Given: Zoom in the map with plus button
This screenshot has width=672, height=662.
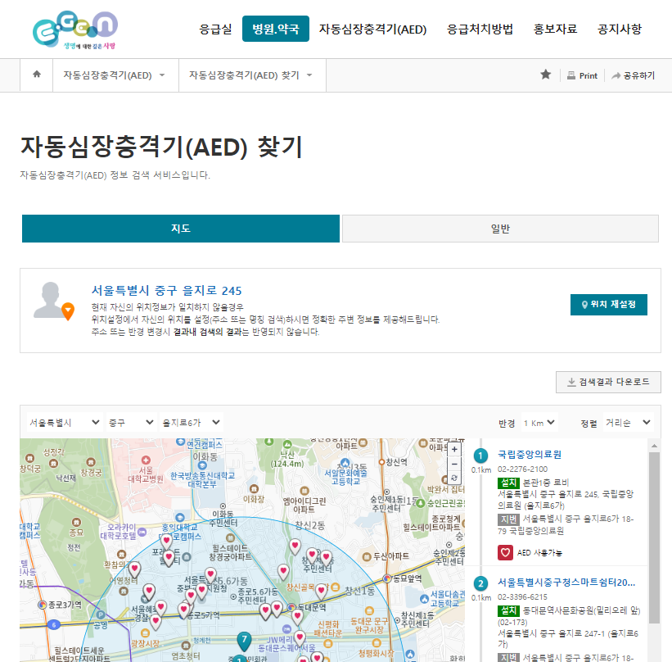Looking at the screenshot, I should coord(454,450).
